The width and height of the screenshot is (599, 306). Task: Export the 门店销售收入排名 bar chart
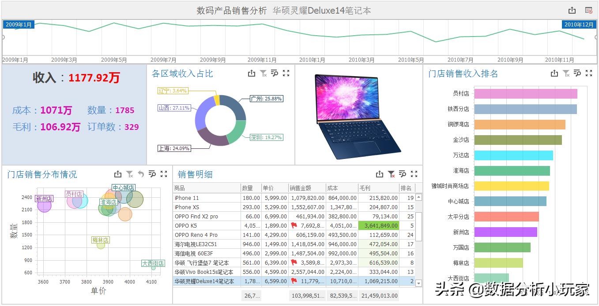pyautogui.click(x=554, y=74)
